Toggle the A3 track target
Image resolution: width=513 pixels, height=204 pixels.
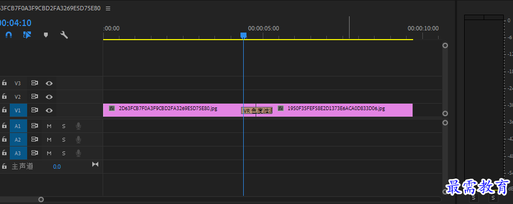click(18, 153)
